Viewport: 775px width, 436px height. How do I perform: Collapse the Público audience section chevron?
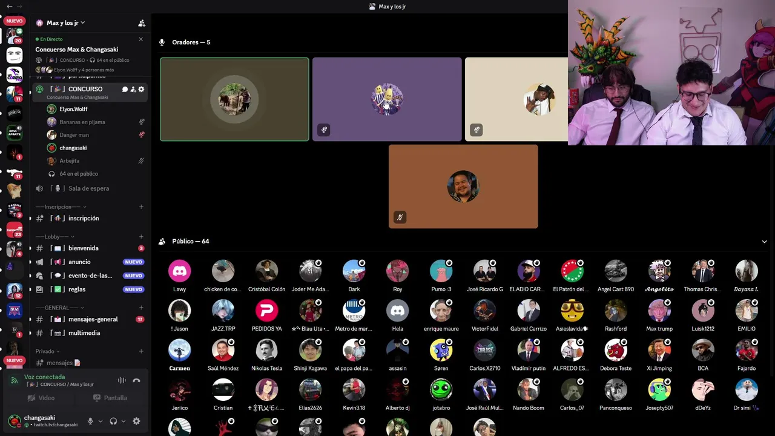pyautogui.click(x=764, y=242)
